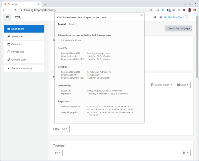Open the Card view dropdown
199x161 pixels.
point(183,85)
